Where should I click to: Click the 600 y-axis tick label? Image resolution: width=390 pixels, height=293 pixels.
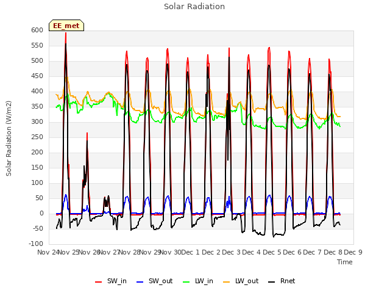click(x=37, y=30)
